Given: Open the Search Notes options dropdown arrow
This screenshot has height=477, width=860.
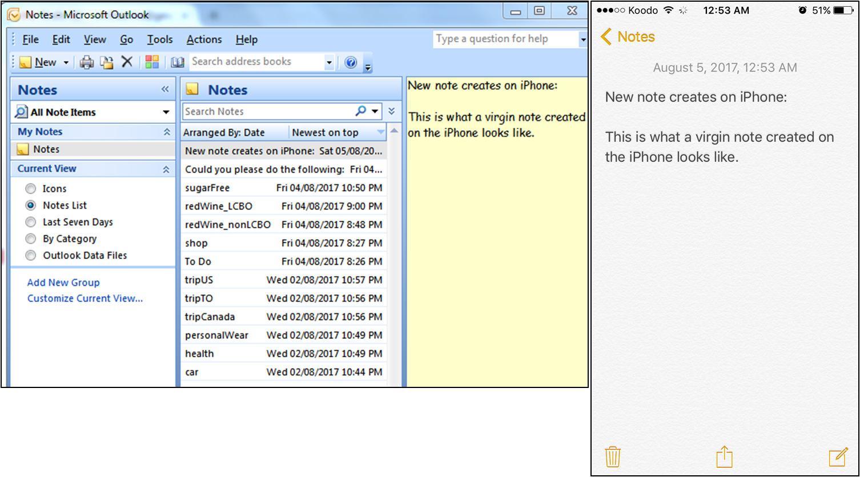Looking at the screenshot, I should tap(375, 112).
